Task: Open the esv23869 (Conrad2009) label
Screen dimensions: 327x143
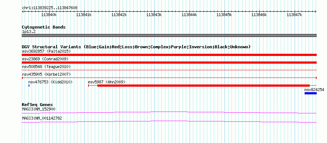Action: click(45, 59)
